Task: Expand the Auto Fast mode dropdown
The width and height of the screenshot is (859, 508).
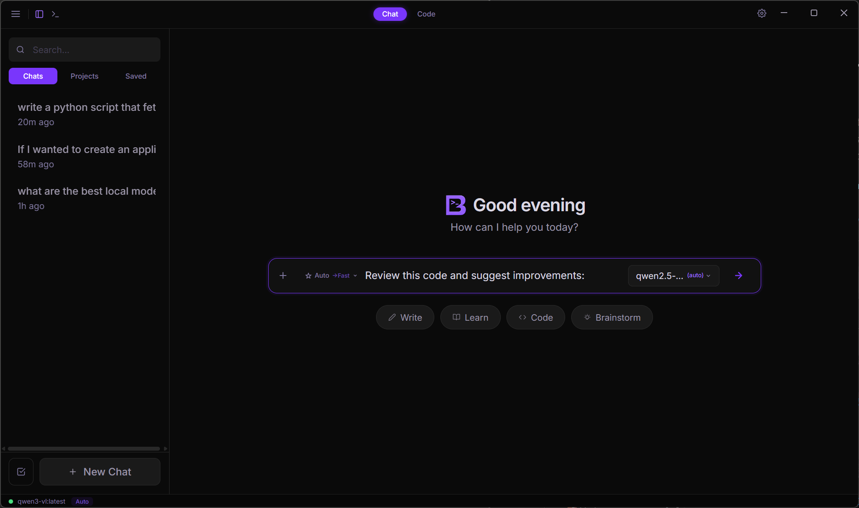Action: coord(331,276)
